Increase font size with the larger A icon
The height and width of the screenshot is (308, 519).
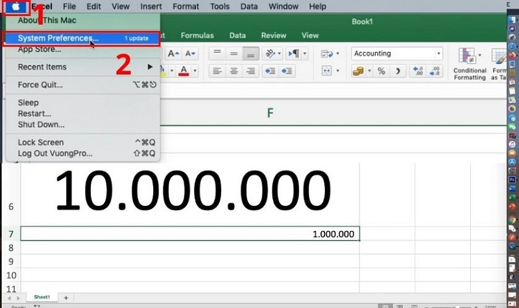(x=172, y=54)
